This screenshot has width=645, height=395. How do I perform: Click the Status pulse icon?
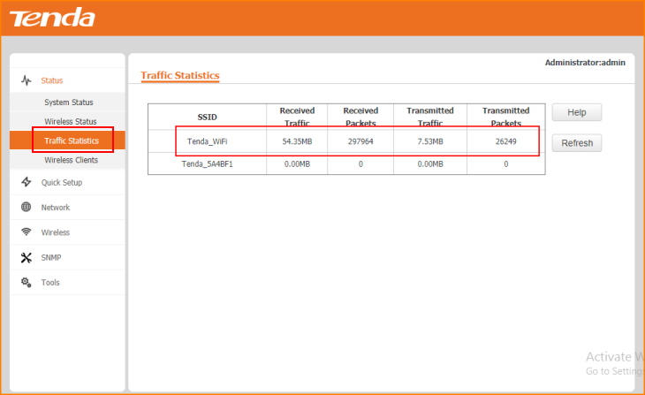click(x=27, y=80)
